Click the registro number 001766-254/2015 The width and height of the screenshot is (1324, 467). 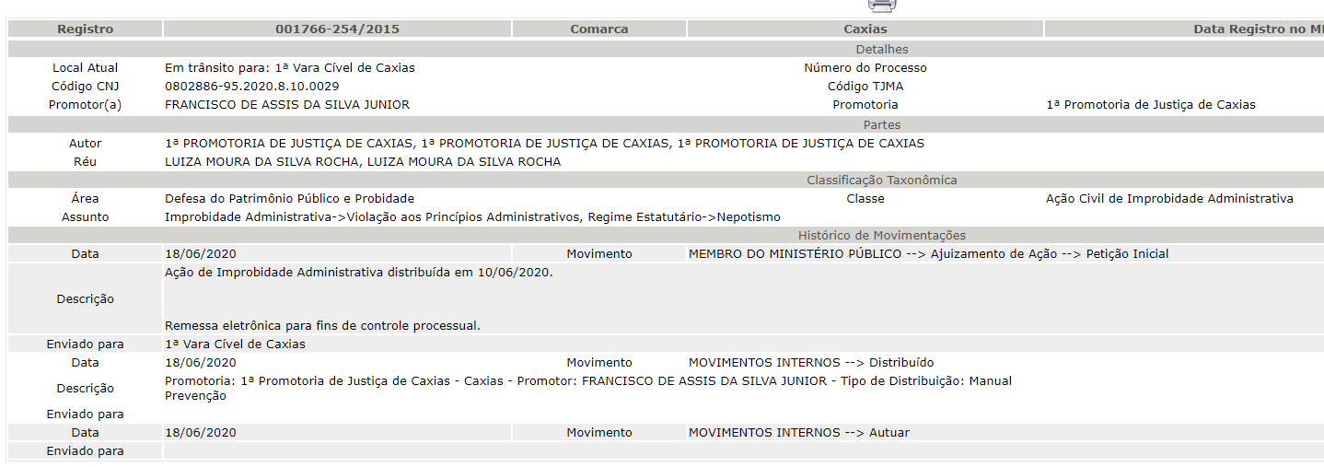tap(337, 29)
